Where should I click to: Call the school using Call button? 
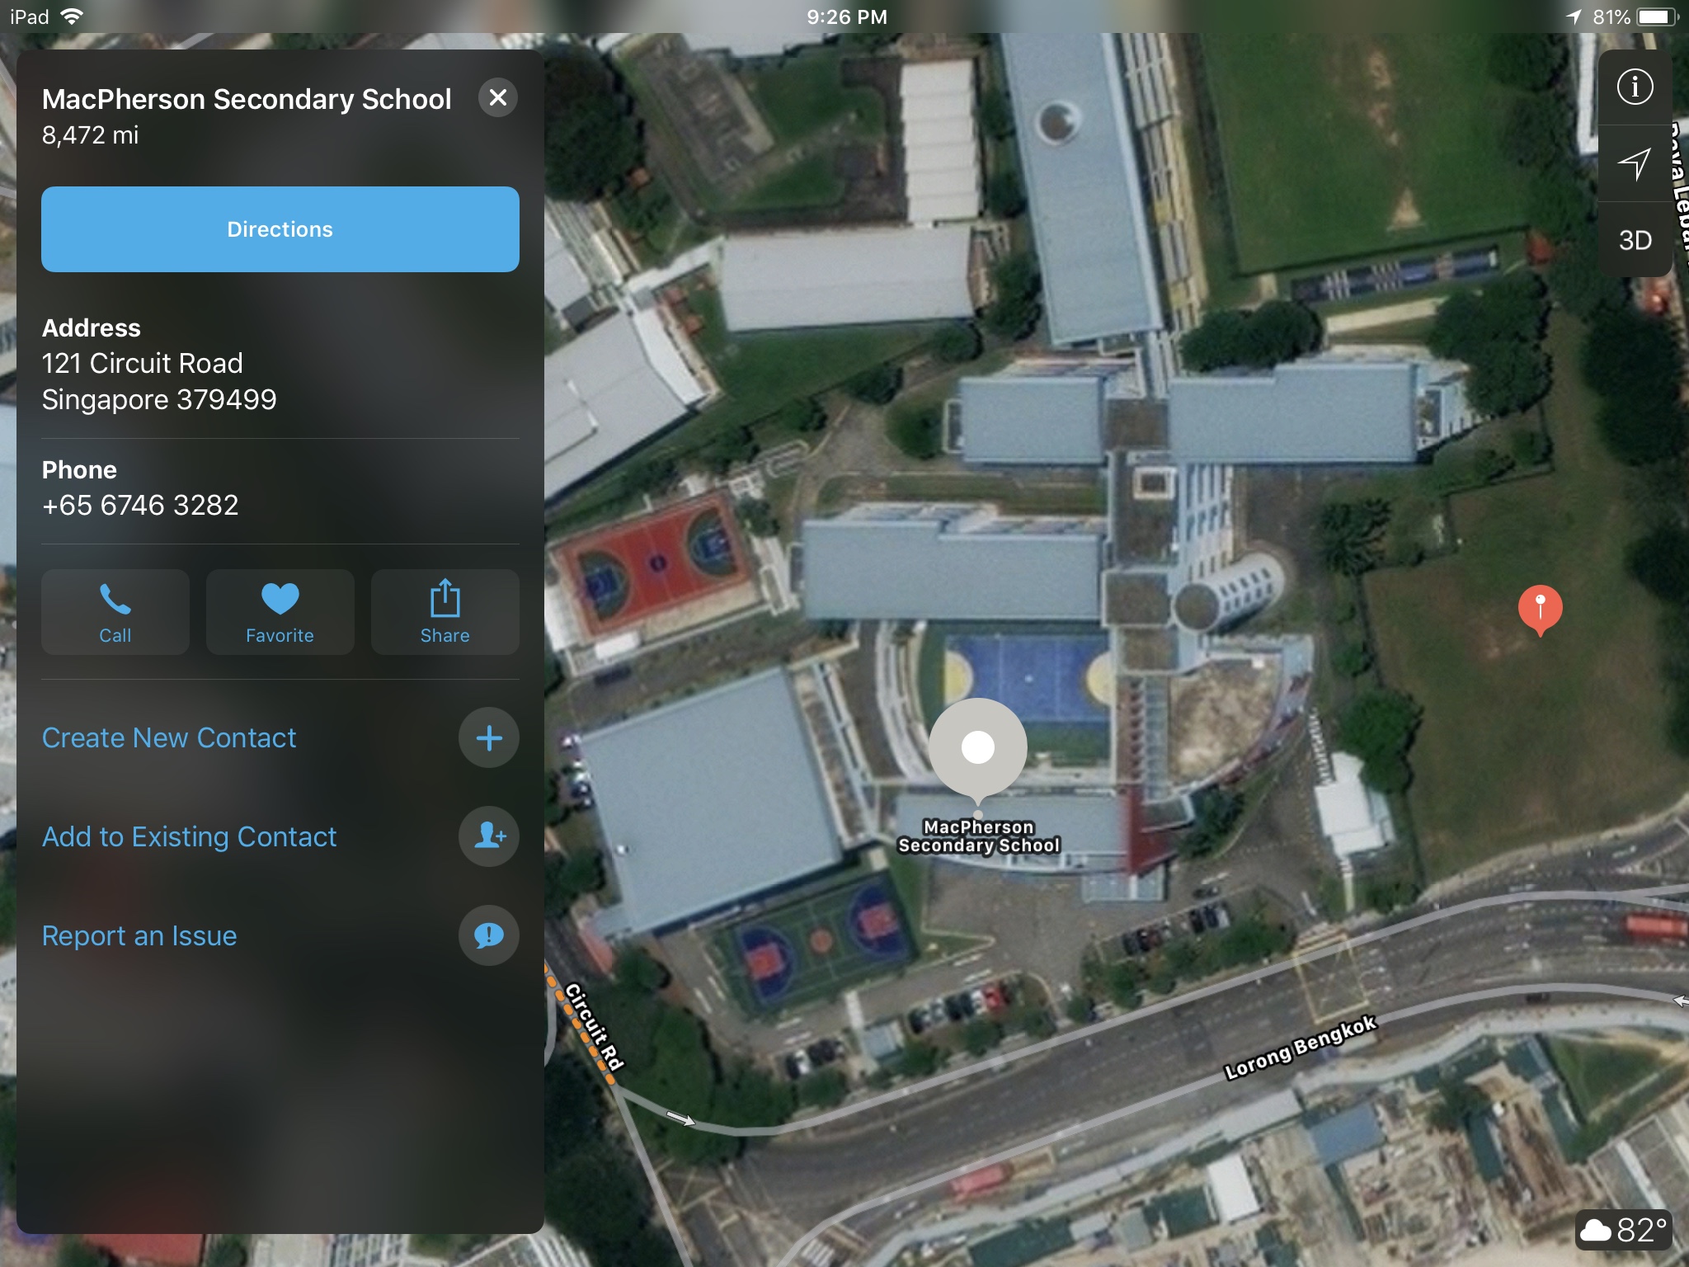point(115,612)
